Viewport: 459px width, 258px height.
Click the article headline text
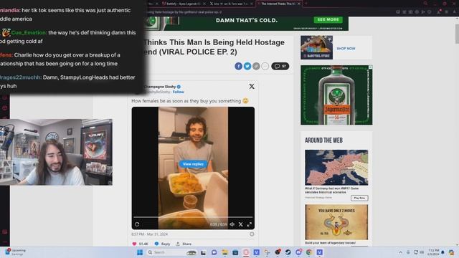[214, 47]
